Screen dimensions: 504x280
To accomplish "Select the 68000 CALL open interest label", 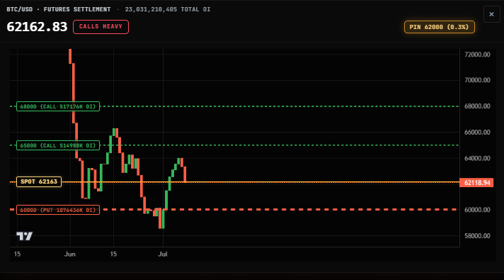I will 58,106.
